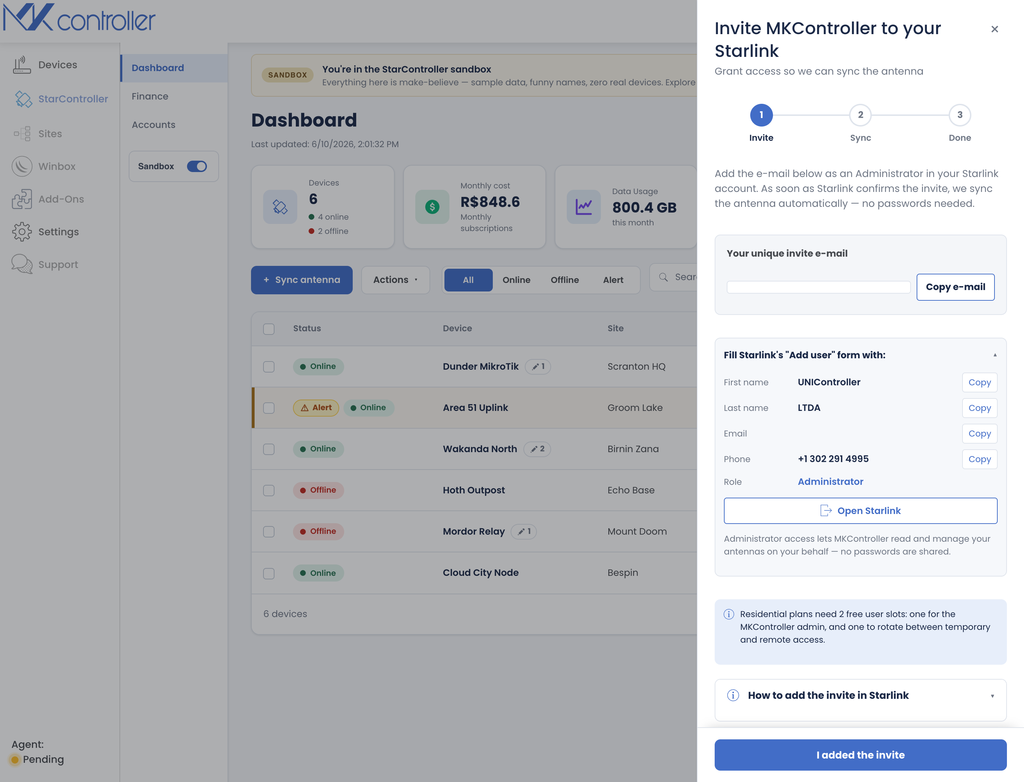
Task: Open the Dashboard submenu item
Action: [x=174, y=68]
